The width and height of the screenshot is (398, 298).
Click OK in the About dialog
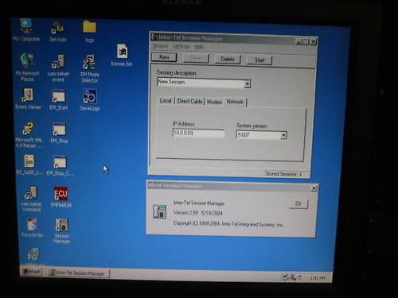(x=298, y=203)
